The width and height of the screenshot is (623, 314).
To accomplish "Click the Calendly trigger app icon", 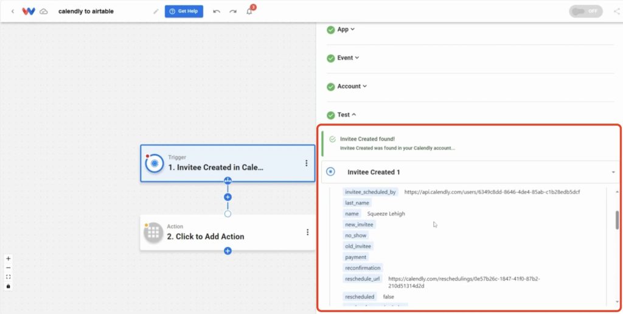I will point(154,163).
